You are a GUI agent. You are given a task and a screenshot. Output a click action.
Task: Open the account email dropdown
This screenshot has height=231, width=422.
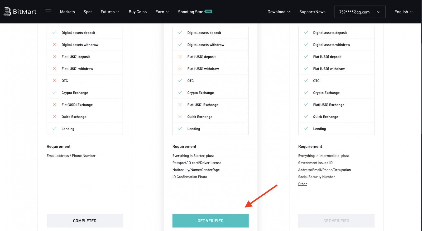click(x=359, y=12)
